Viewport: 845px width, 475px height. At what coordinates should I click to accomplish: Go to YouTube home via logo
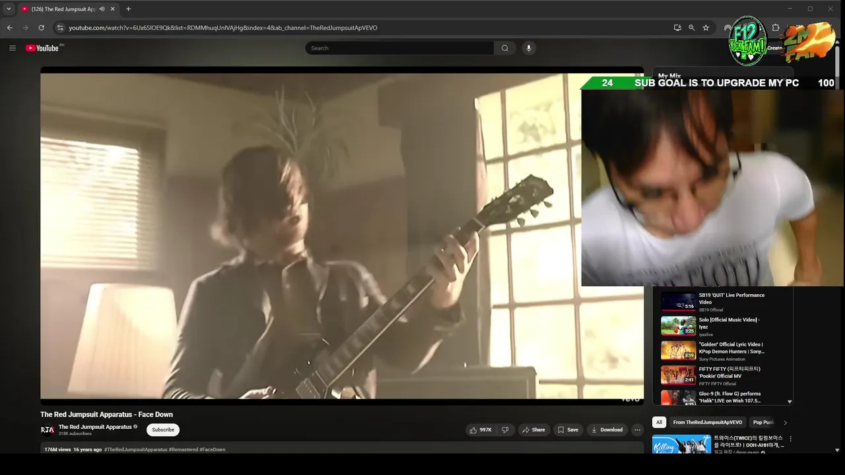pyautogui.click(x=42, y=47)
